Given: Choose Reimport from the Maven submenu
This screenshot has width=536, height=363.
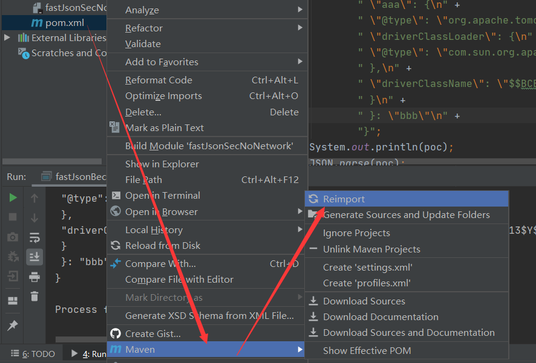Looking at the screenshot, I should point(344,199).
